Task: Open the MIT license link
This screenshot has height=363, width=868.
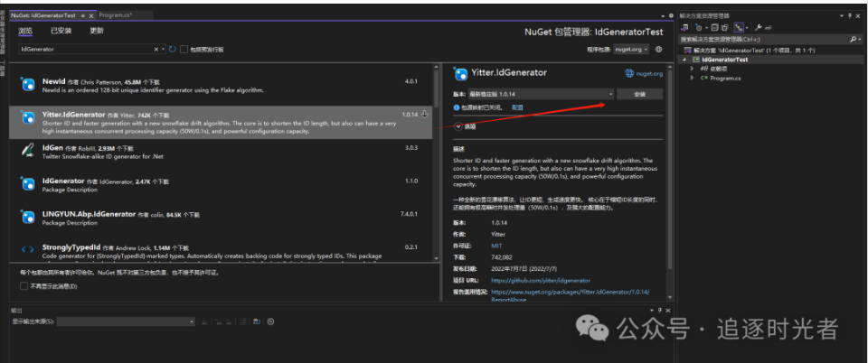Action: coord(496,246)
